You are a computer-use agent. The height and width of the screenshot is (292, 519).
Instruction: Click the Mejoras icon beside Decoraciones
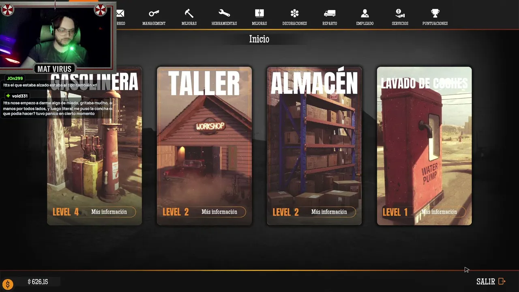coord(259,13)
